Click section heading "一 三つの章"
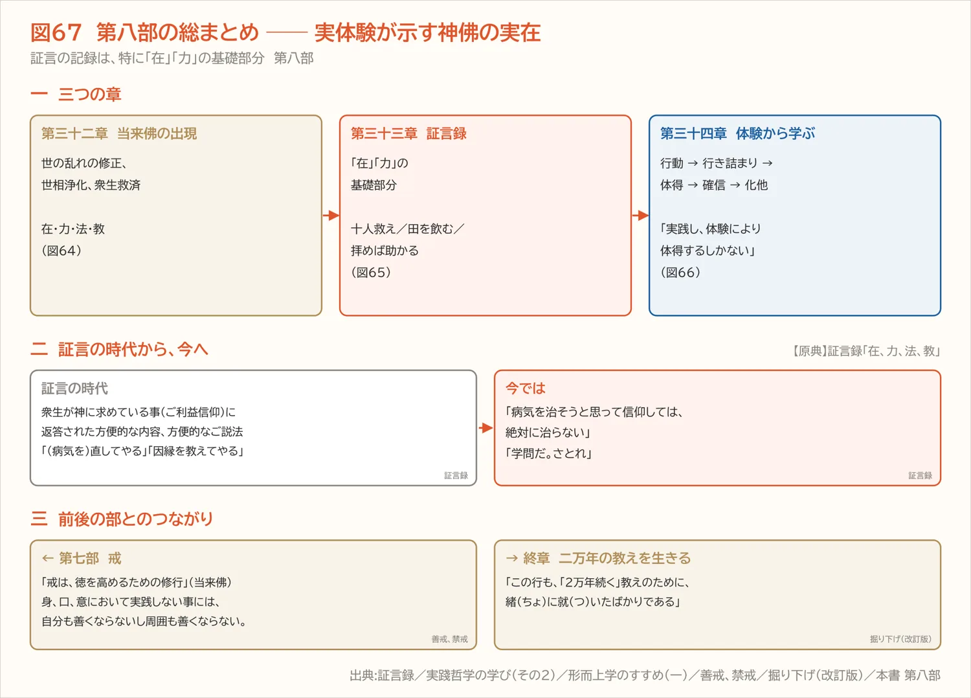This screenshot has width=971, height=698. 76,95
